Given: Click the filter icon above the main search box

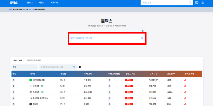Looking at the screenshot, I should pyautogui.click(x=143, y=31).
